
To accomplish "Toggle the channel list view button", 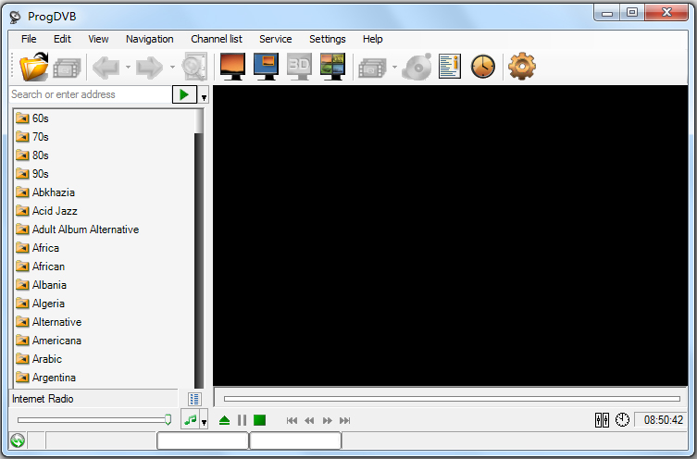I will tap(194, 399).
